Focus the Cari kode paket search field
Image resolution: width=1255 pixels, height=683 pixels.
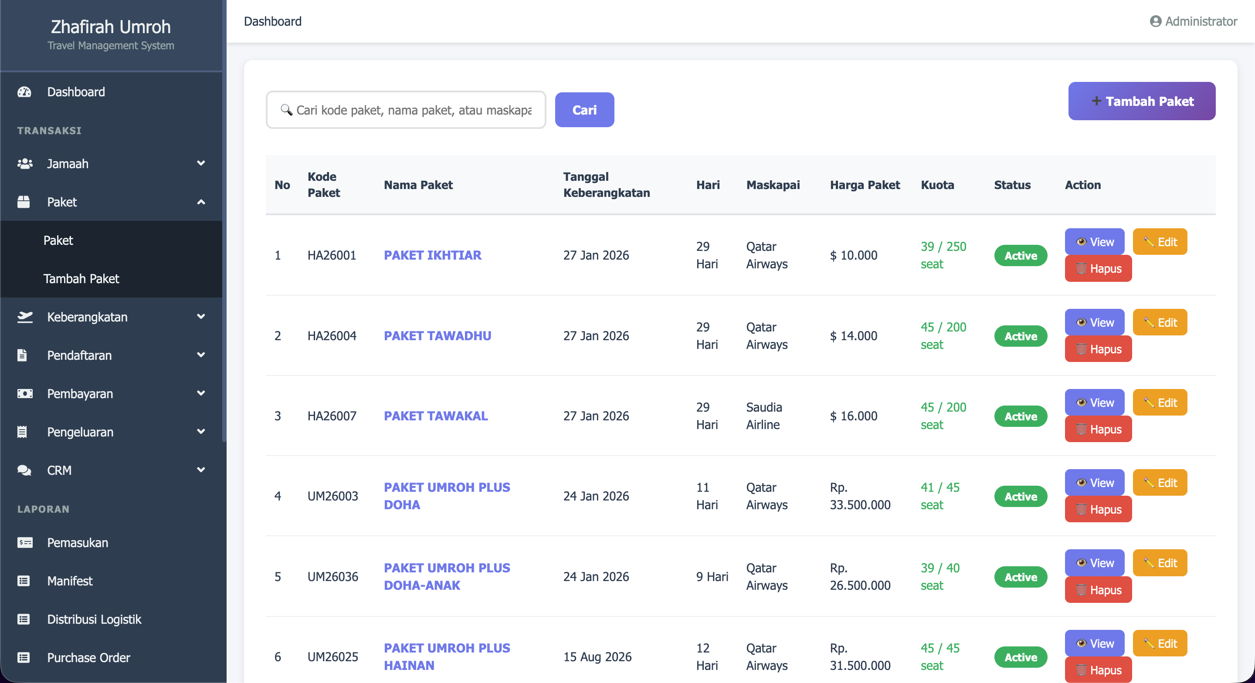click(406, 110)
